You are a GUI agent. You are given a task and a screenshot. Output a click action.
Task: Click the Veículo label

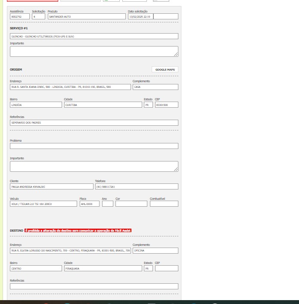click(14, 199)
